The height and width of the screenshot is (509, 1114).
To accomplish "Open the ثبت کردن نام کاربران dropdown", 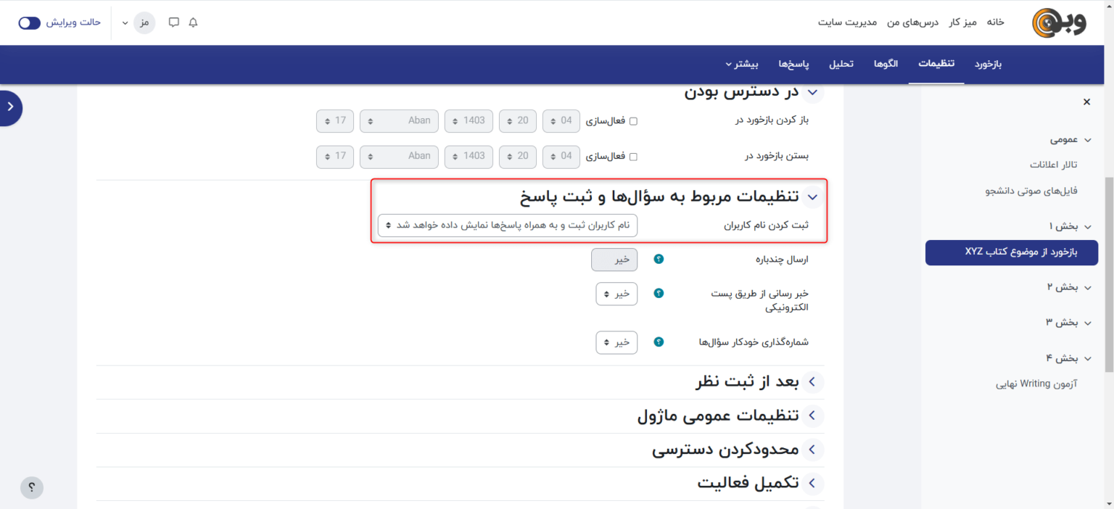I will pos(508,225).
